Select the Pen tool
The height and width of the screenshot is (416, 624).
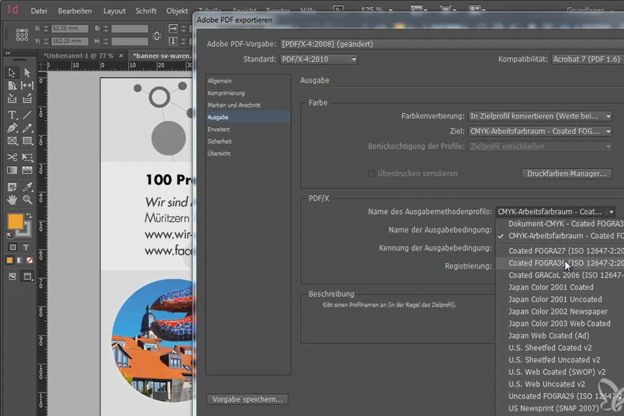point(12,128)
